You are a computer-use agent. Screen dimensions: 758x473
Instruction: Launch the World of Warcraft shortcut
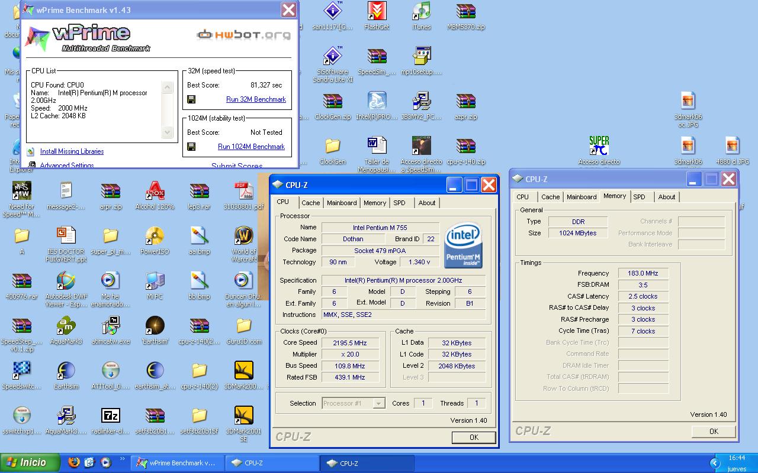pyautogui.click(x=243, y=245)
